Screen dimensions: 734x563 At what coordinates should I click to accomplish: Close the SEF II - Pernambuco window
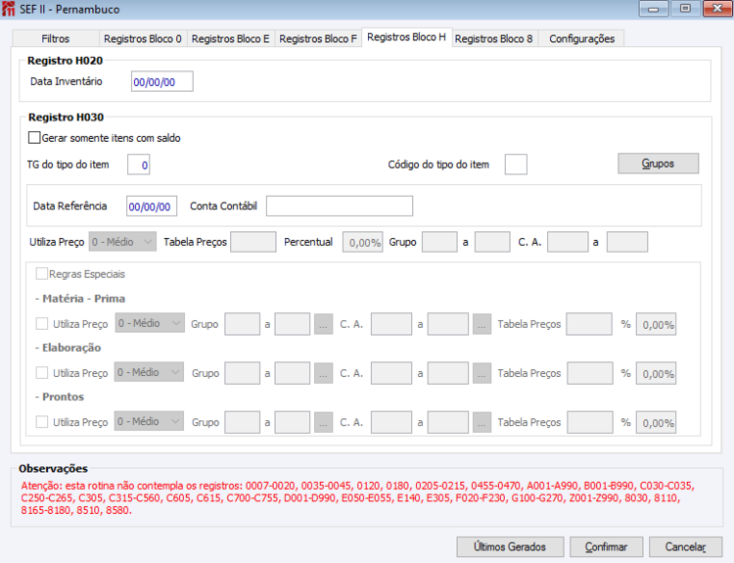coord(717,9)
